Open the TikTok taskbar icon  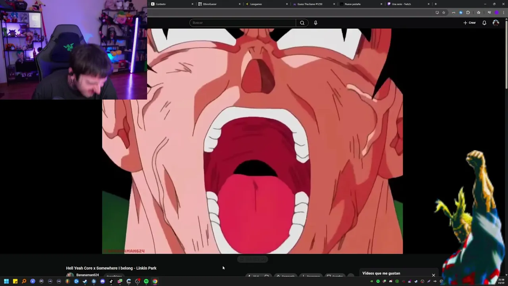(x=111, y=281)
